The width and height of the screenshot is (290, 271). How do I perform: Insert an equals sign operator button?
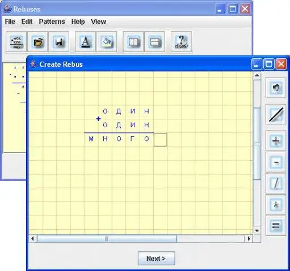pos(276,226)
